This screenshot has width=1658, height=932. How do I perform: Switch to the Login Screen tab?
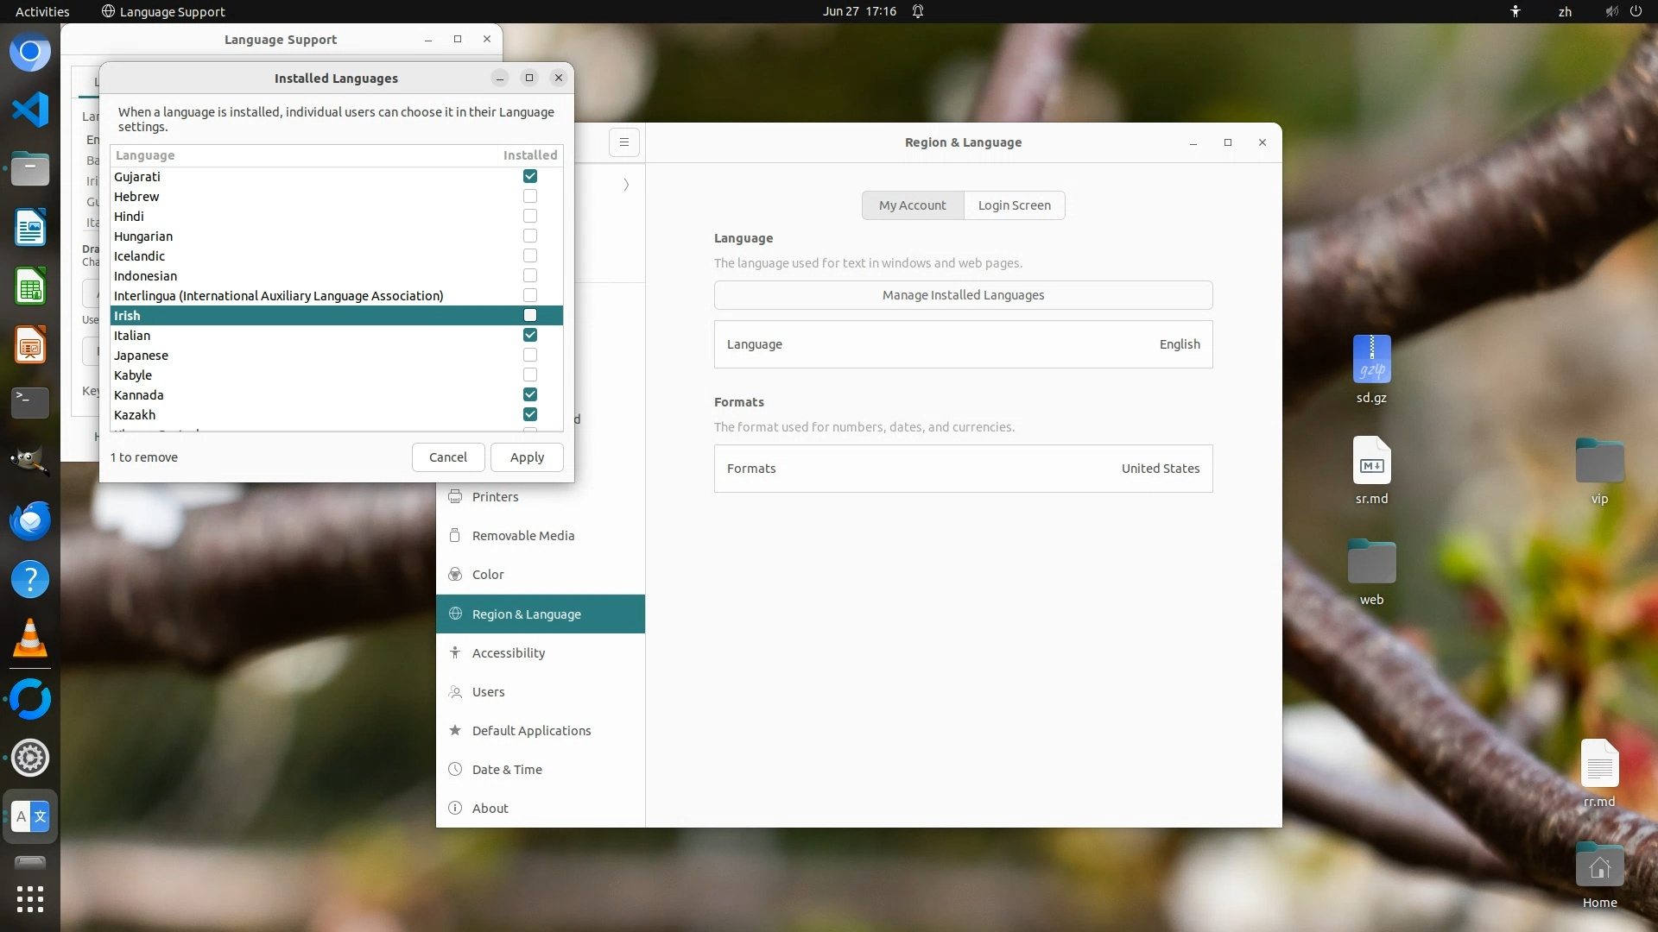(1014, 205)
